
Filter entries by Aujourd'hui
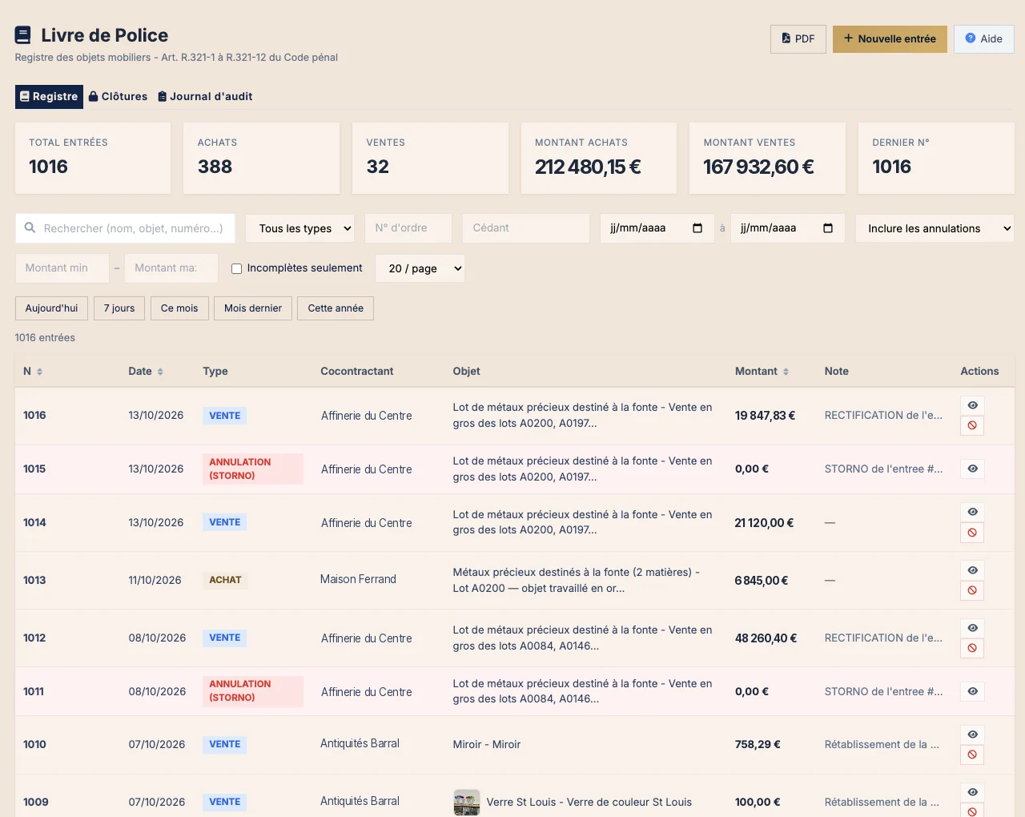52,308
